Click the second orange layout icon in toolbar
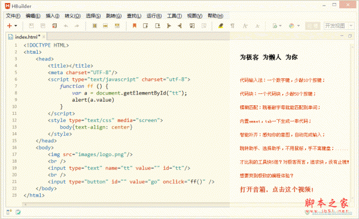Viewport: 359px width, 219px height. pos(105,26)
